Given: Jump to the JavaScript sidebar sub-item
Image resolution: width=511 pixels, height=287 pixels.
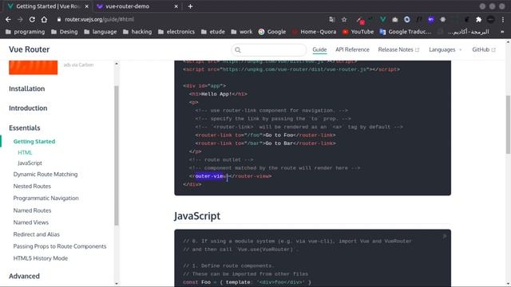Looking at the screenshot, I should click(30, 163).
